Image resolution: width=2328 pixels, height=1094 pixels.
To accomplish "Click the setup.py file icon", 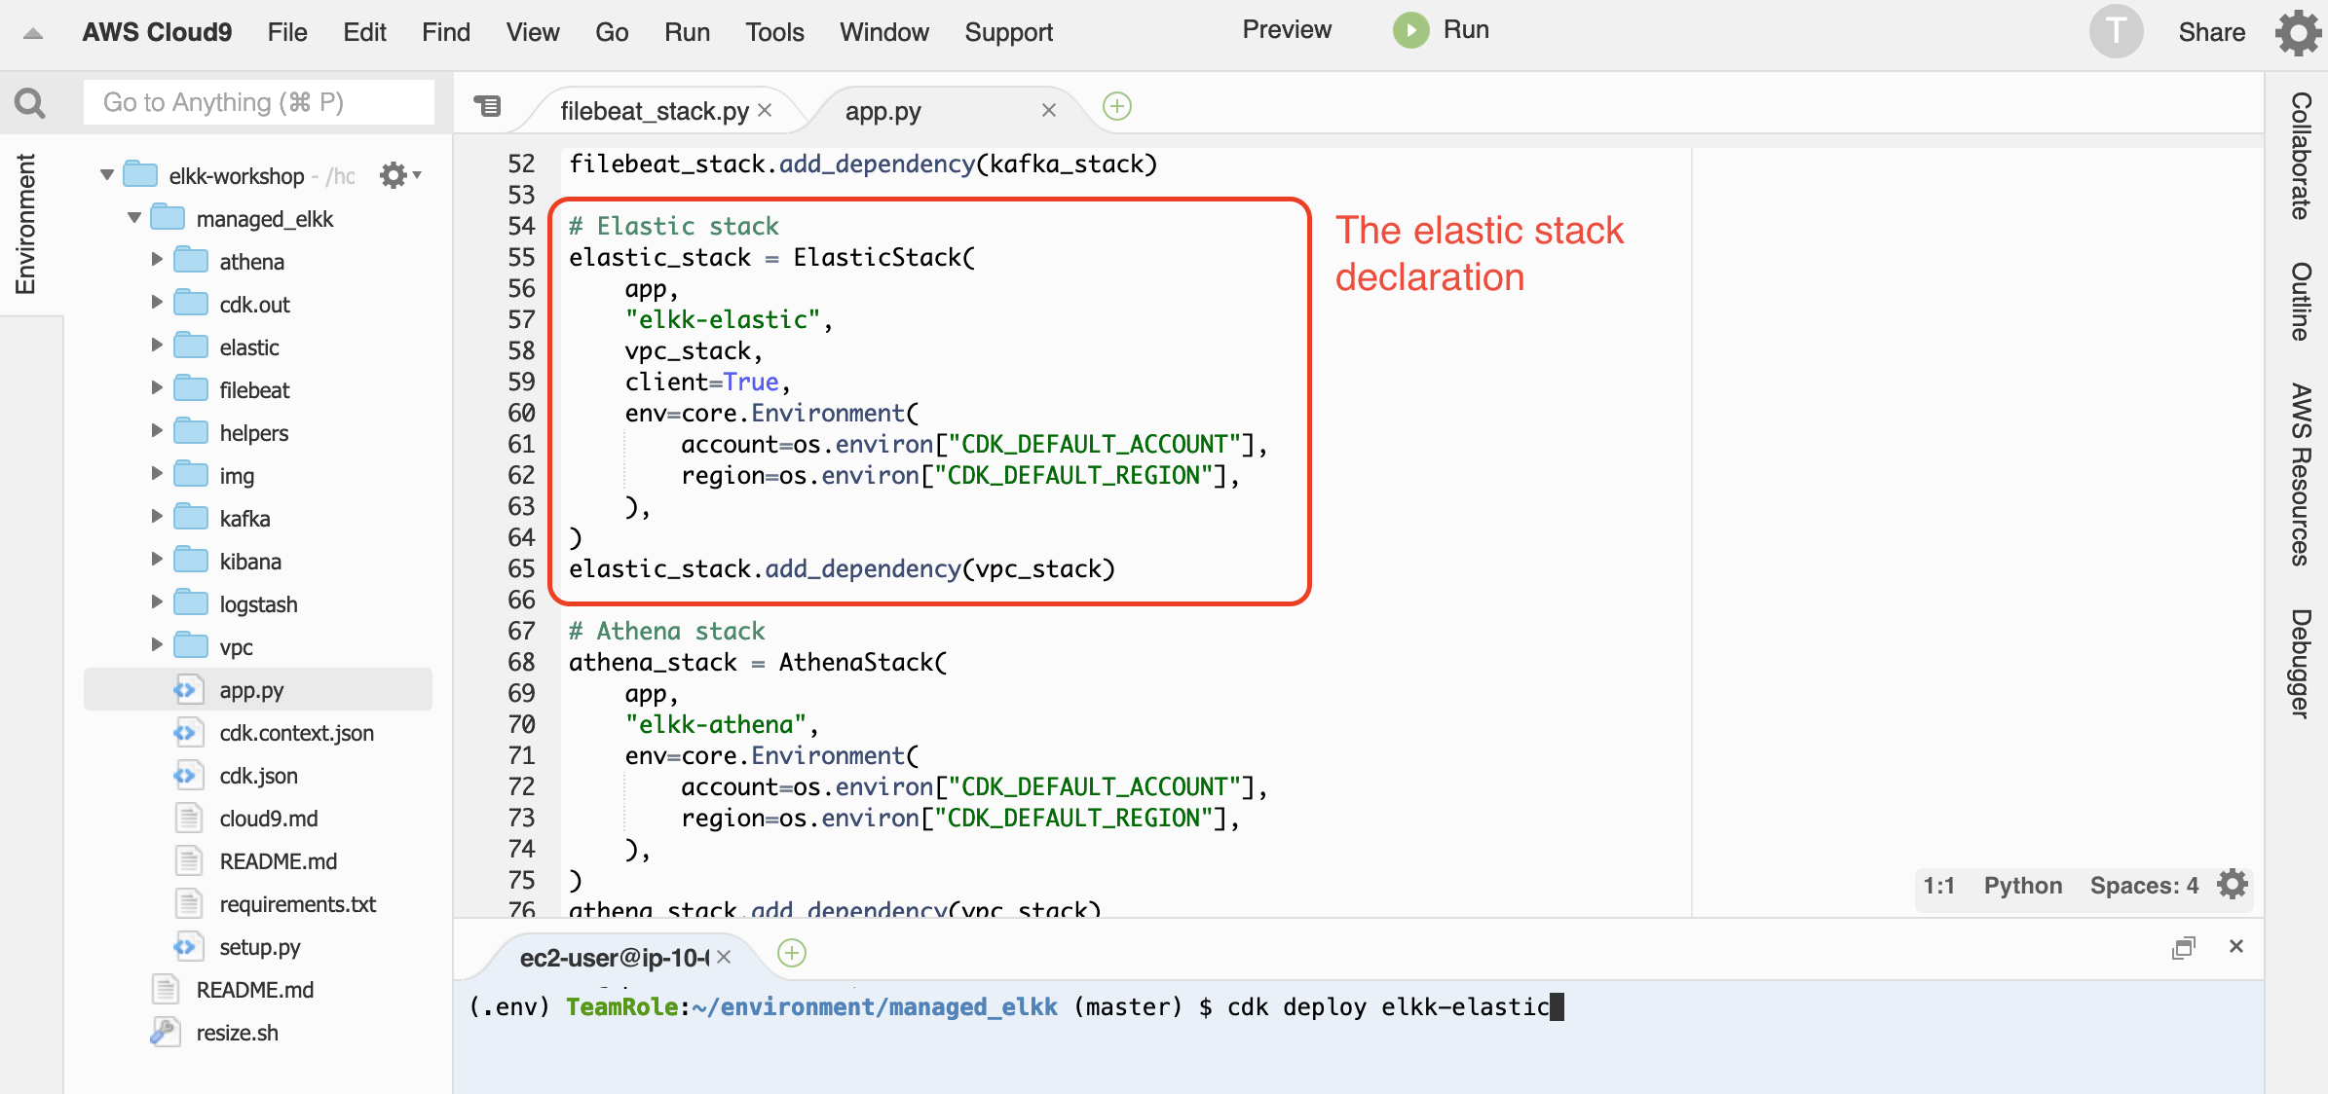I will tap(188, 947).
